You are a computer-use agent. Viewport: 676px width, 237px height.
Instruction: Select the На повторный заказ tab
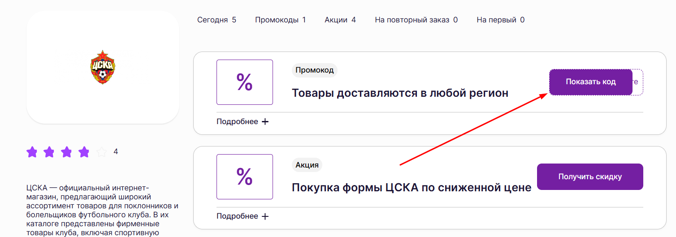416,20
